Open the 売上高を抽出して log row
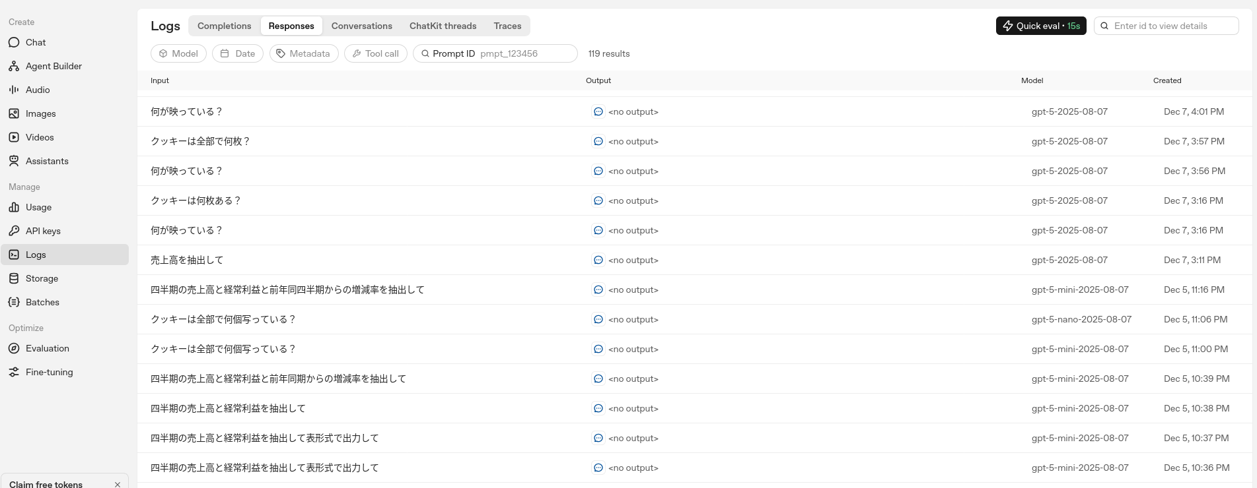This screenshot has height=488, width=1257. pos(187,260)
